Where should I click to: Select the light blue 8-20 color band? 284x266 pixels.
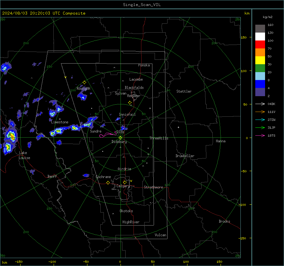pos(260,76)
